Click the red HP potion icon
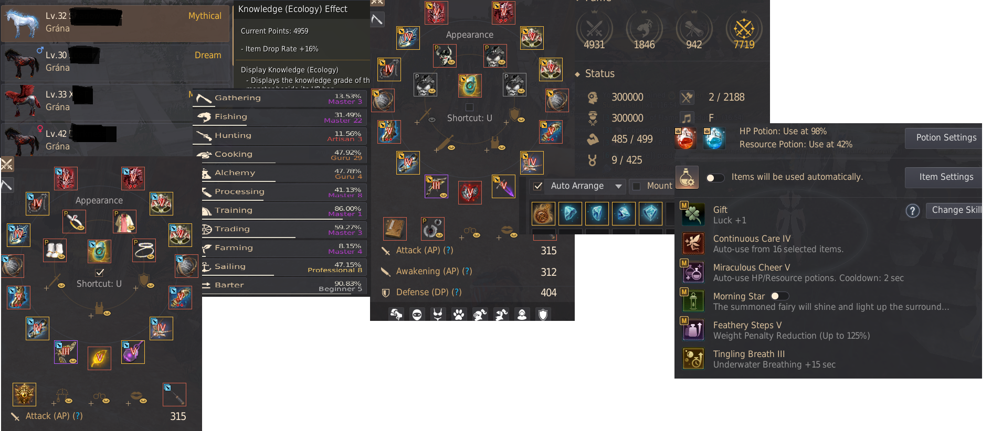 pyautogui.click(x=685, y=138)
